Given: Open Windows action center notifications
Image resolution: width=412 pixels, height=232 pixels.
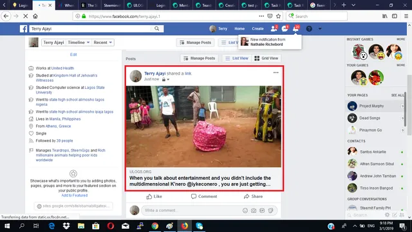Looking at the screenshot, I should point(402,226).
